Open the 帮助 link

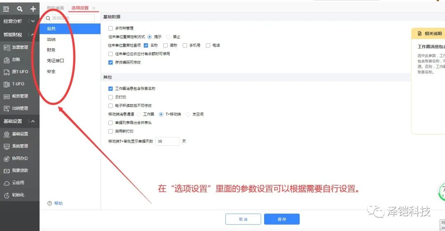click(59, 203)
